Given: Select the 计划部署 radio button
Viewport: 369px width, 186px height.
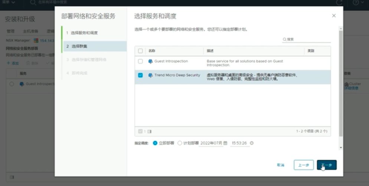Looking at the screenshot, I should pyautogui.click(x=180, y=143).
